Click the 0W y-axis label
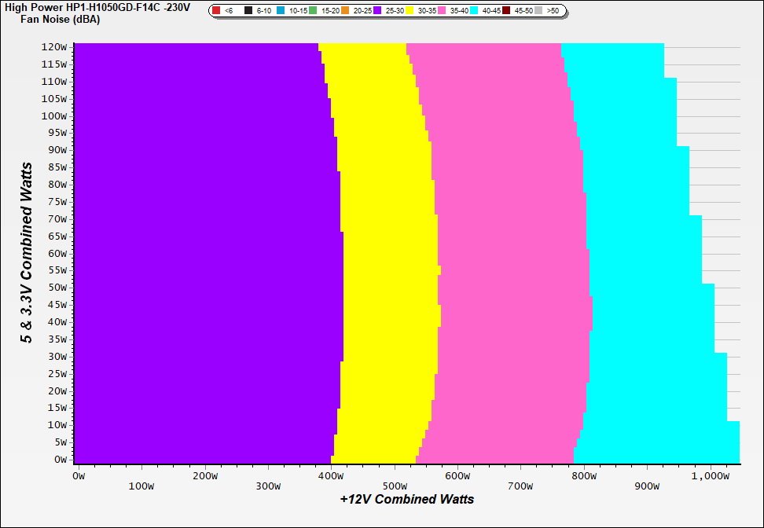Screen dimensions: 764x528 pyautogui.click(x=61, y=460)
